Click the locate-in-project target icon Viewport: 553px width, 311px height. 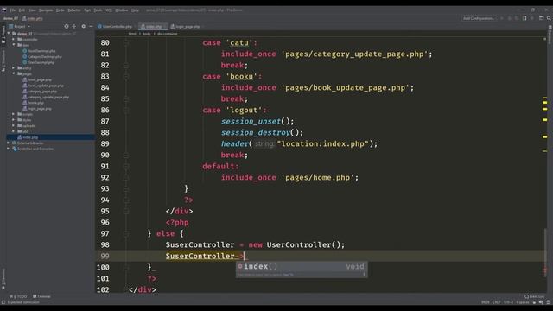(x=67, y=27)
